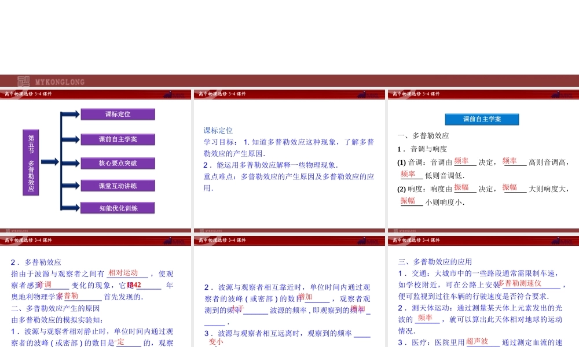Click the arrow pointing to 知能优化训练
Viewport: 579px width, 347px height.
[x=72, y=208]
